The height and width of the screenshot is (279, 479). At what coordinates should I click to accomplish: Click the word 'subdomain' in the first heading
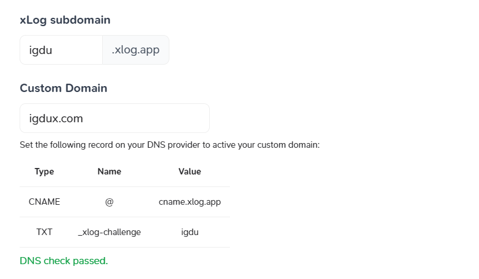coord(82,20)
